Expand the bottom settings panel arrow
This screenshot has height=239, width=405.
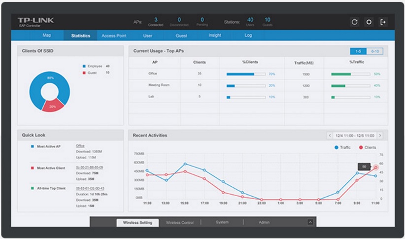pyautogui.click(x=310, y=222)
